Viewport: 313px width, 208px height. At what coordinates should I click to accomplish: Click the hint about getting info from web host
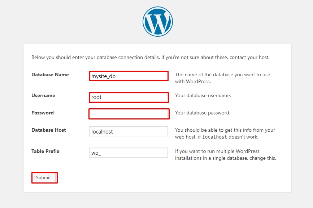point(225,134)
